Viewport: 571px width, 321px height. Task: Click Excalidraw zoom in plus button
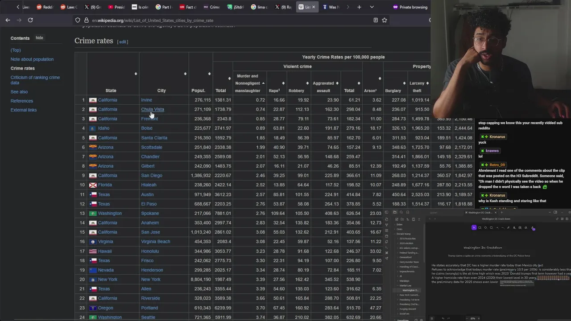pos(479,318)
